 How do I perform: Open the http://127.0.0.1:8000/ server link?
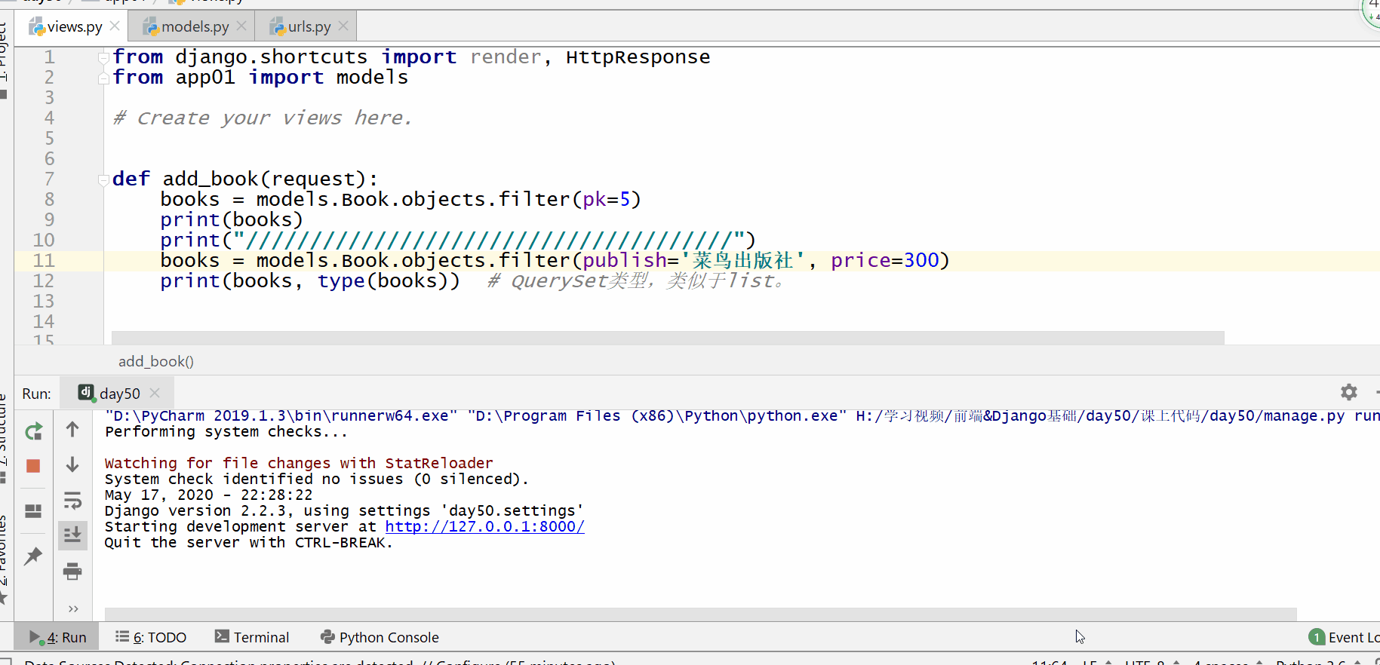[484, 526]
